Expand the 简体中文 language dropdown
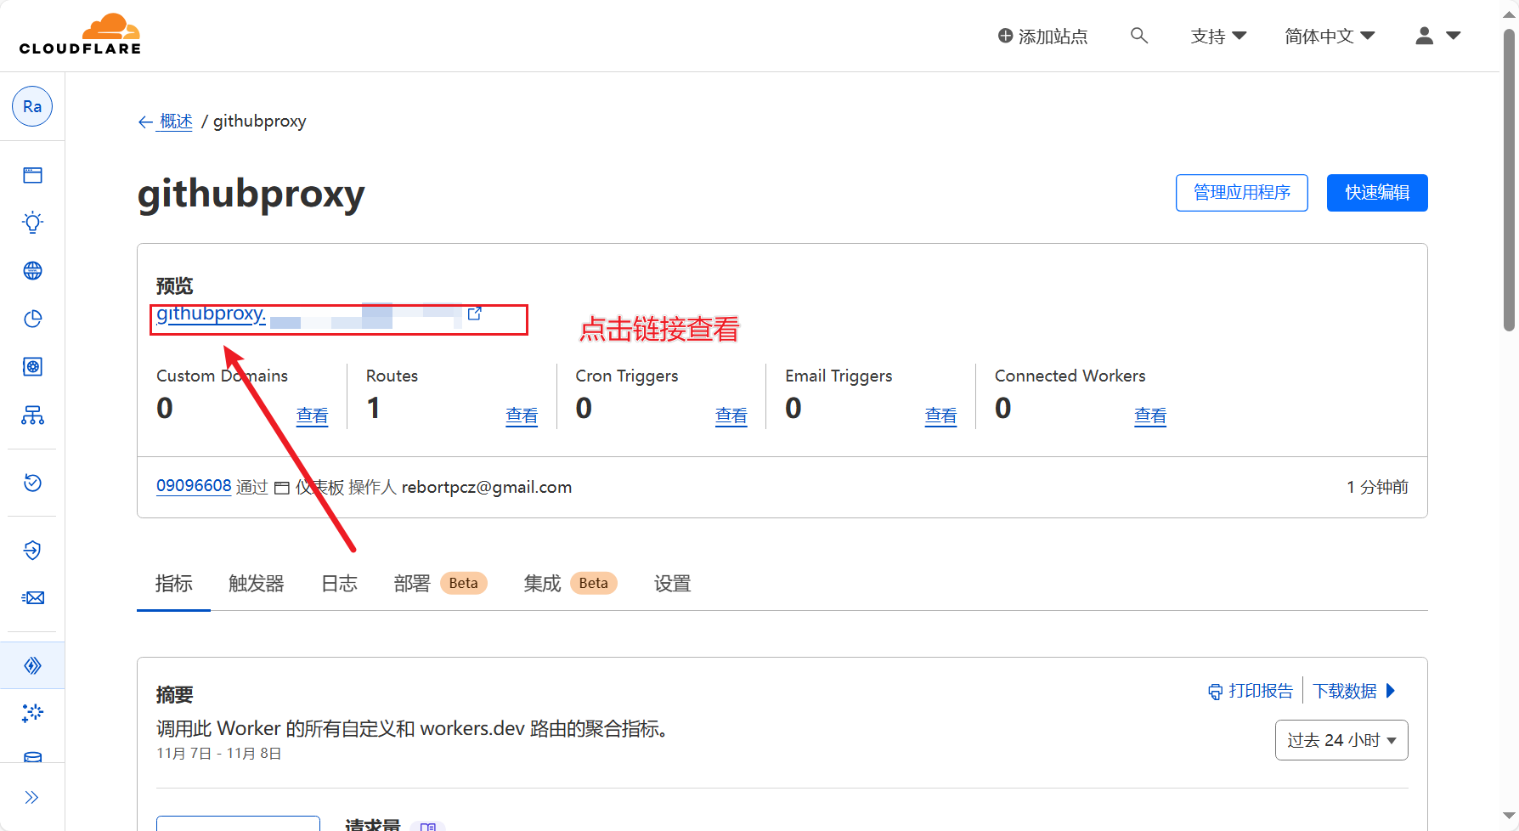 pos(1329,37)
